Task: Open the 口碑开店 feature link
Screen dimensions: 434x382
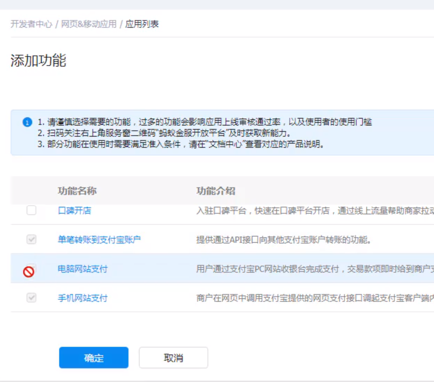Action: [x=74, y=210]
